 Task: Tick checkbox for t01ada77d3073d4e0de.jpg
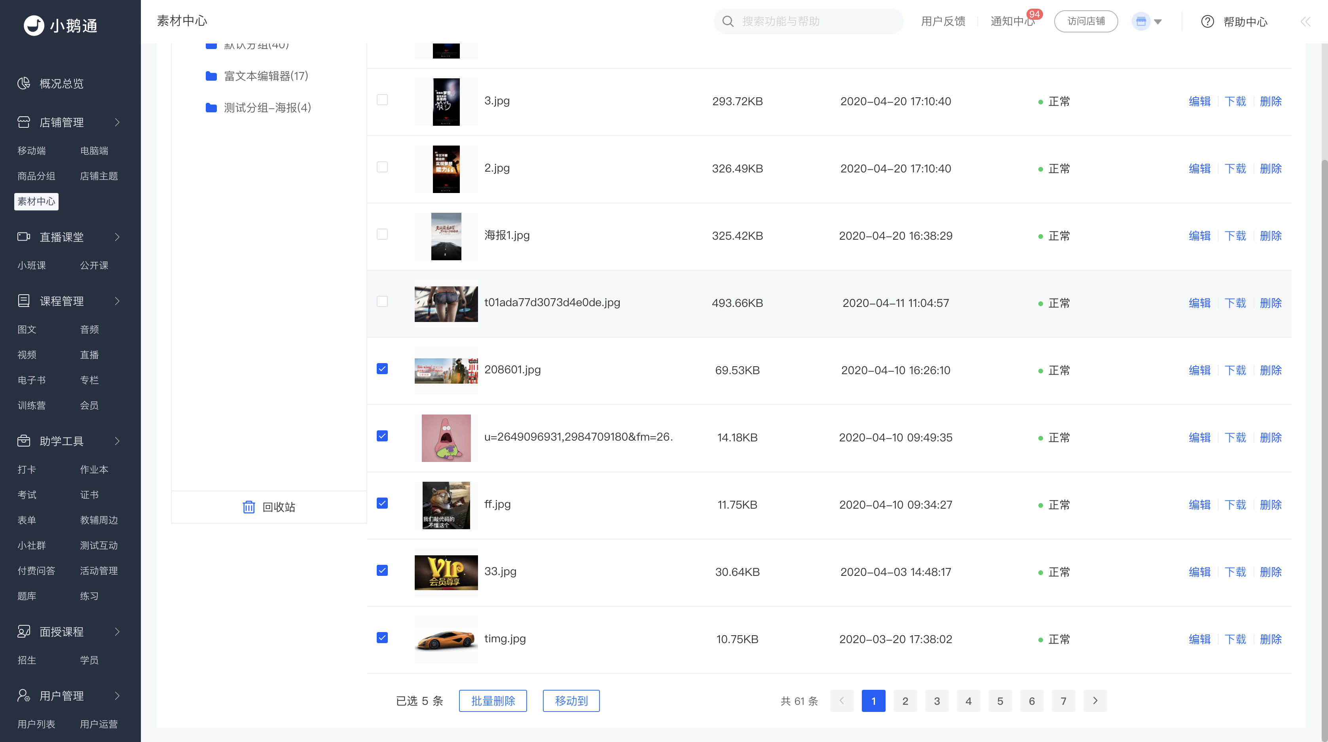[x=382, y=301]
